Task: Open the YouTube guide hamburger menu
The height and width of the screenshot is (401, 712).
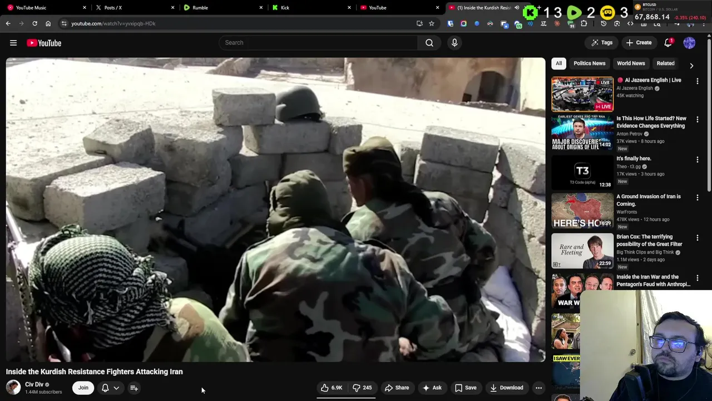Action: [x=13, y=43]
